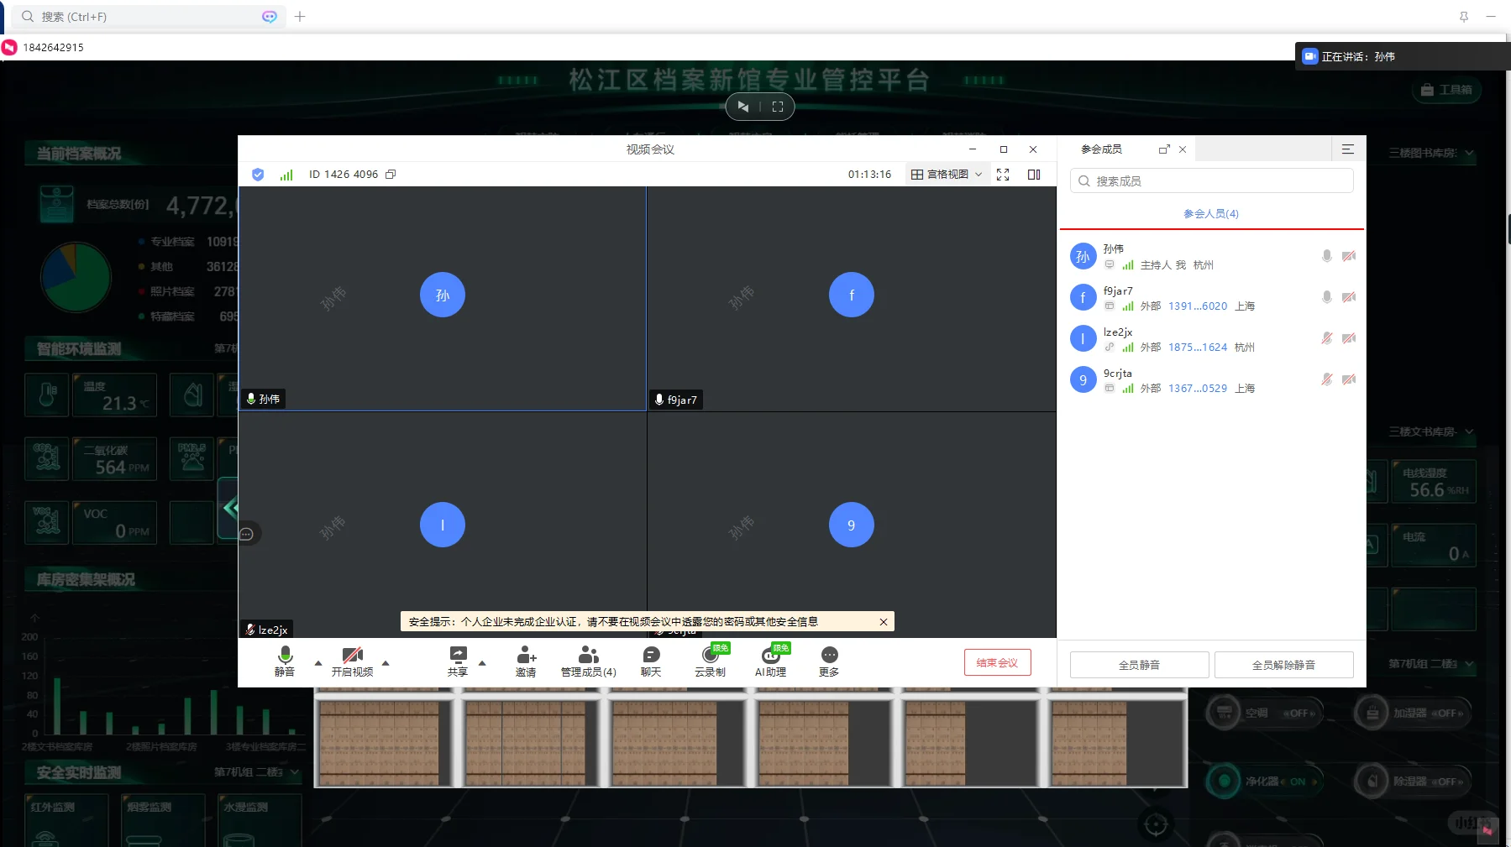Launch the AI助理 assistant

coord(771,661)
